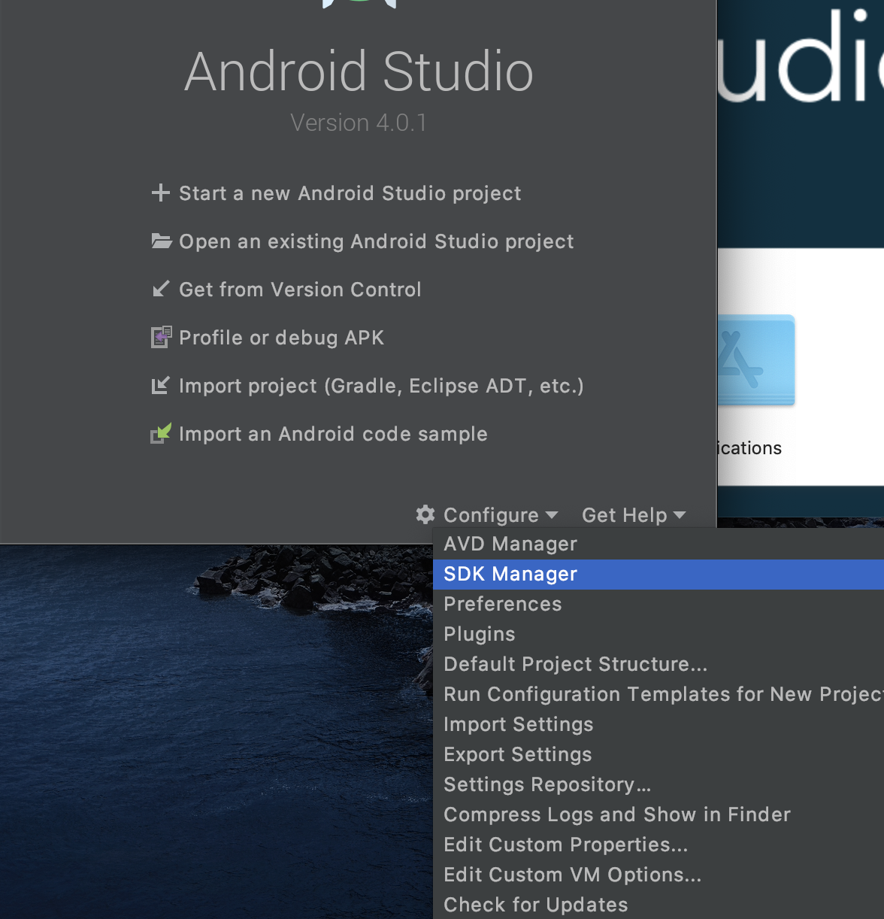884x919 pixels.
Task: Click the green arrow icon beside Import code sample
Action: tap(161, 433)
